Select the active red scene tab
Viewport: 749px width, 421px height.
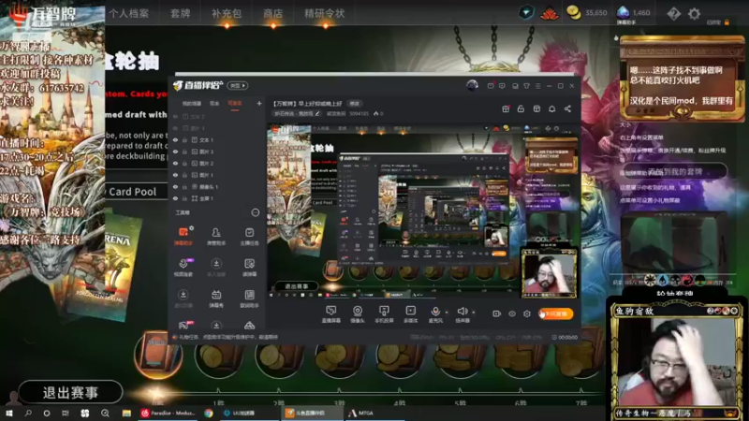tap(235, 103)
